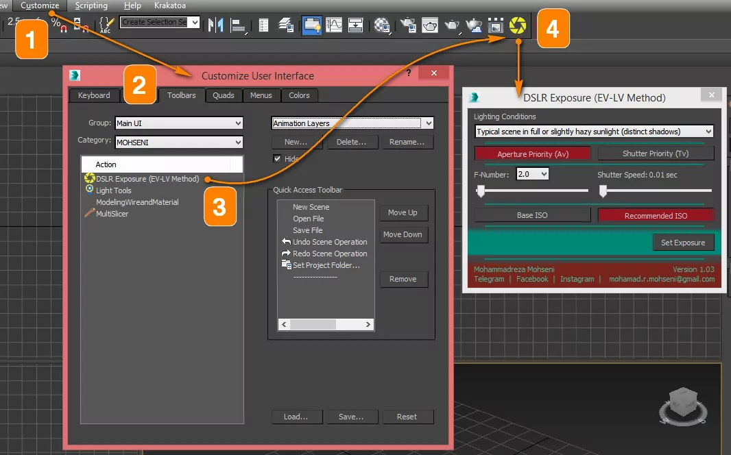
Task: Click the Render Setup teapot icon
Action: [x=409, y=25]
